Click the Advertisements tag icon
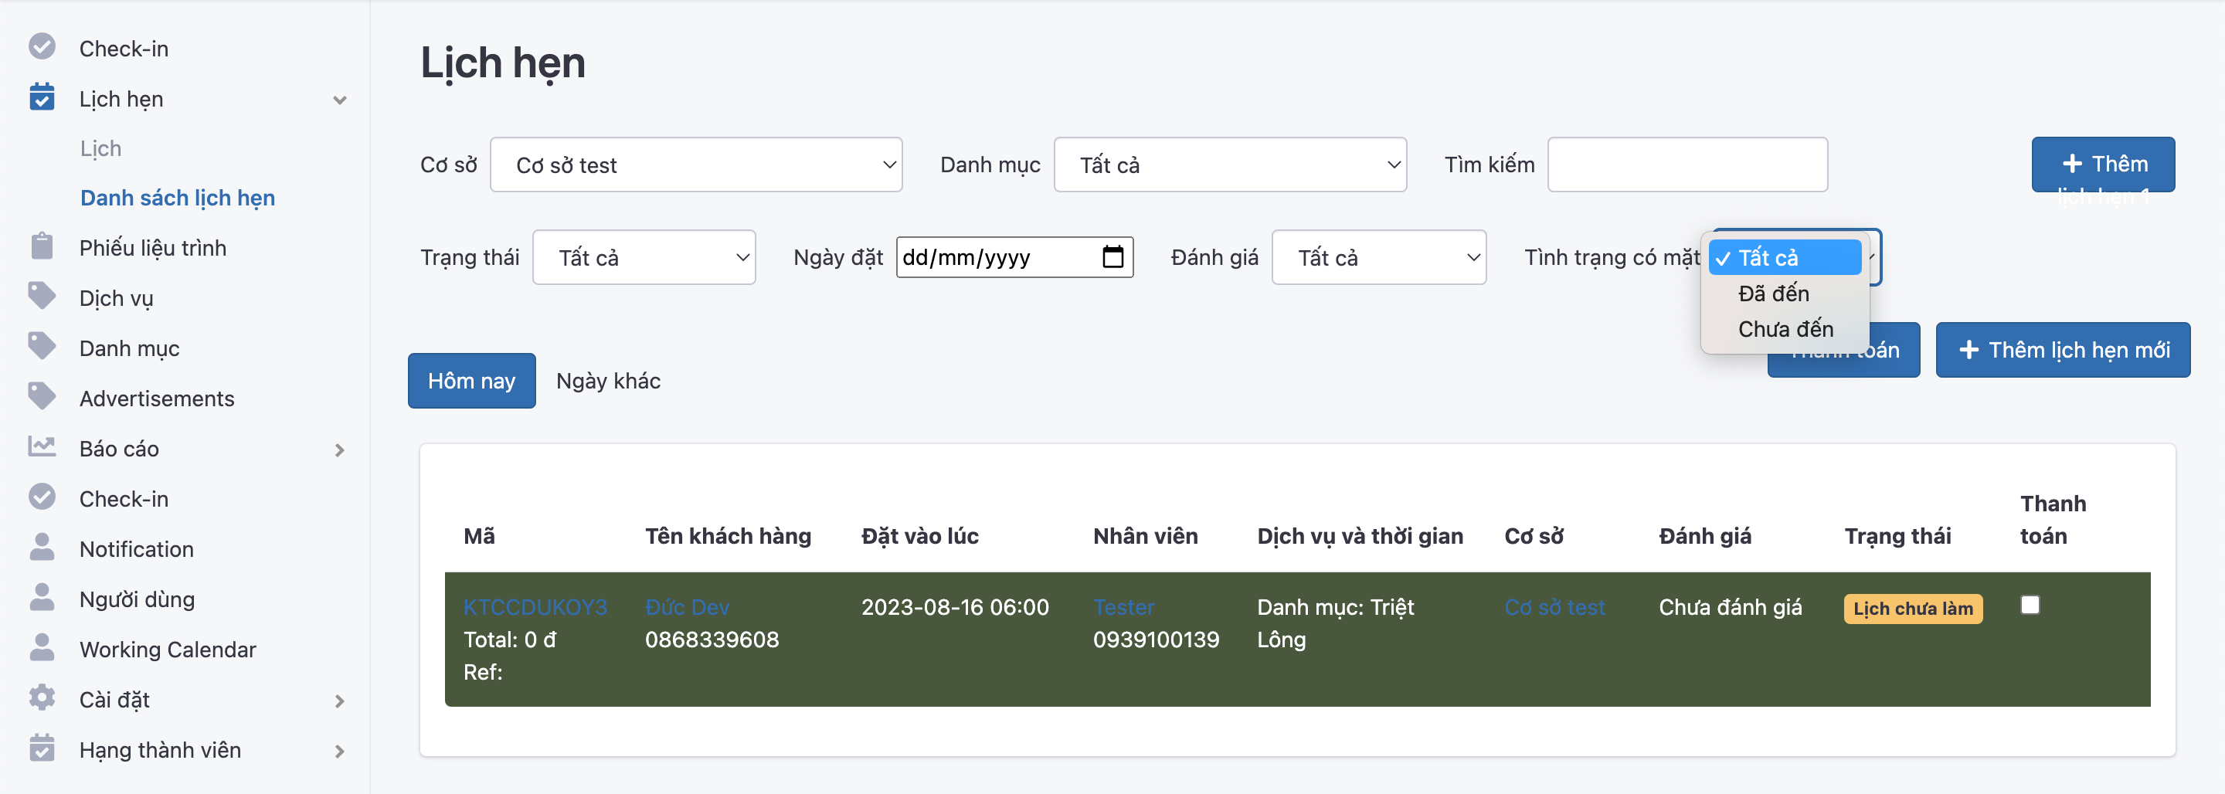2225x794 pixels. (x=42, y=396)
